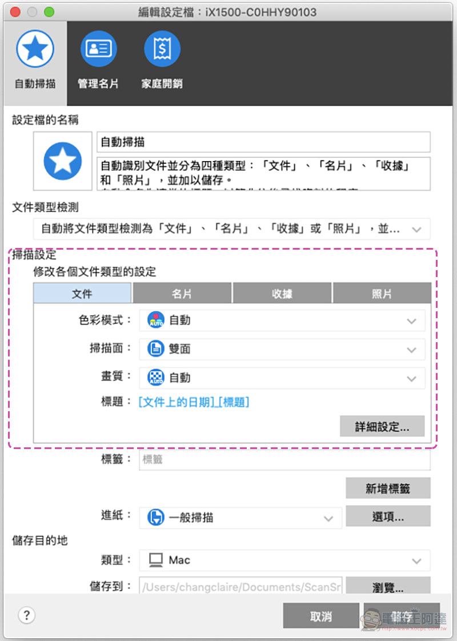Viewport: 457px width, 641px height.
Task: Click the profile description text box
Action: [263, 174]
